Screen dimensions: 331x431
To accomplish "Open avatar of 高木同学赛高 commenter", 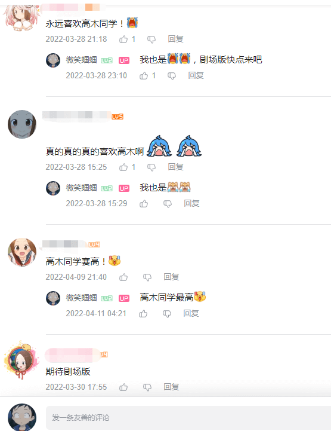I will tap(22, 252).
